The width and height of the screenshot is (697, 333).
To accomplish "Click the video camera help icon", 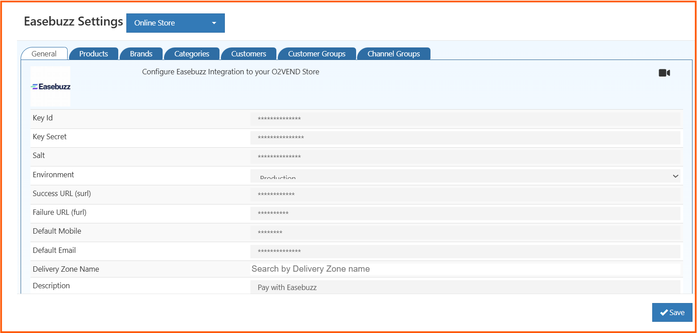I will pos(664,73).
